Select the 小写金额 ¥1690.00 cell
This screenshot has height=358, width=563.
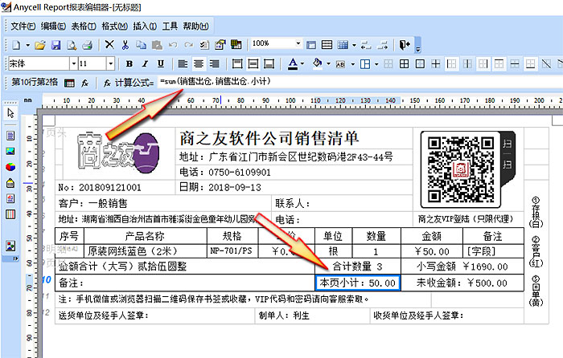(462, 266)
